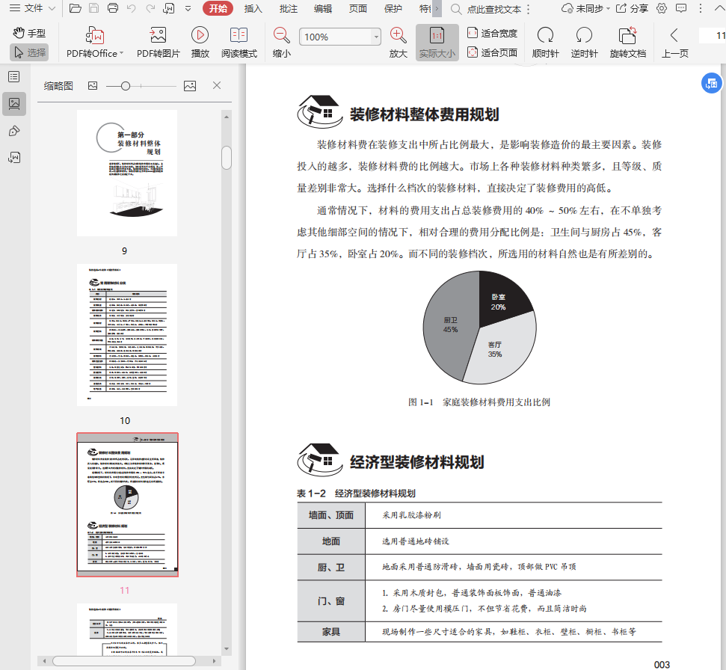The width and height of the screenshot is (726, 670).
Task: Switch to the 开始 tab
Action: (x=218, y=8)
